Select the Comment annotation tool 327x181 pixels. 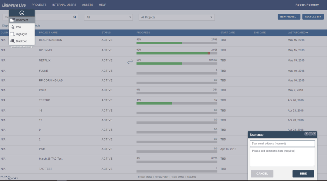[21, 20]
